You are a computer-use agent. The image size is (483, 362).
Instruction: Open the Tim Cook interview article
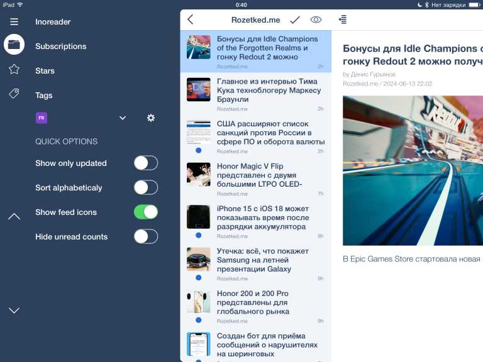pyautogui.click(x=256, y=94)
